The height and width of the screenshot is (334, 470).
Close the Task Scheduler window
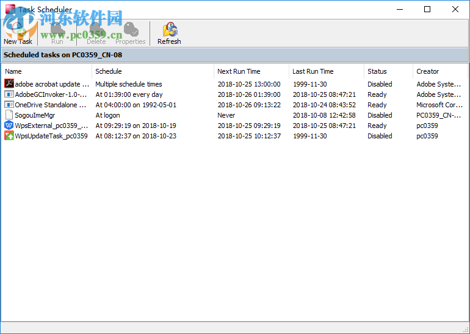coord(455,9)
